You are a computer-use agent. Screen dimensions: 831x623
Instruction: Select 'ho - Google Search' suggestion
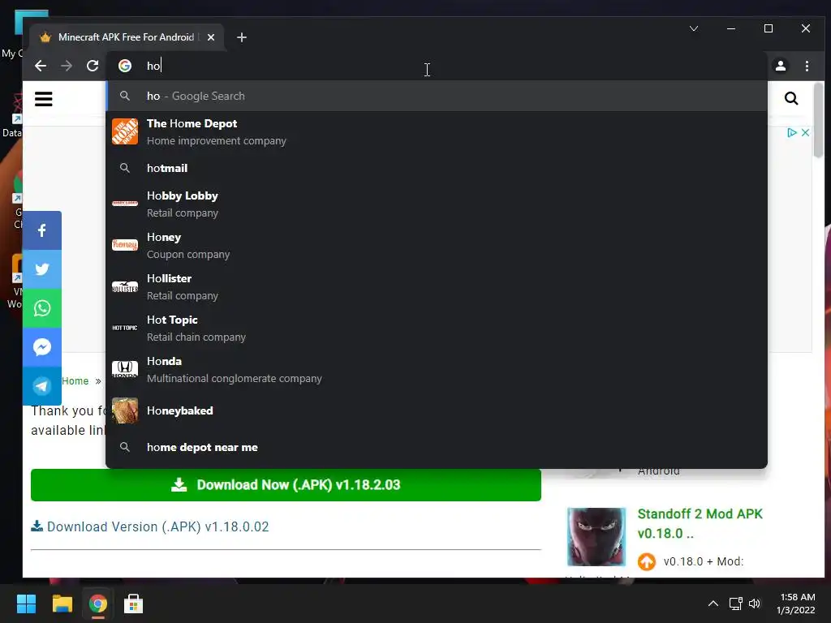click(437, 96)
